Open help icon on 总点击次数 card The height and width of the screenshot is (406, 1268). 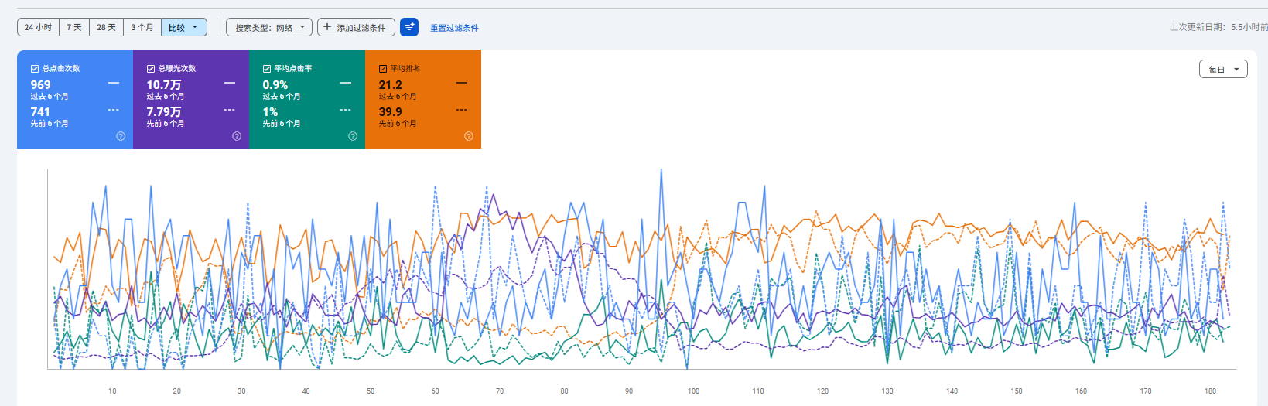121,136
